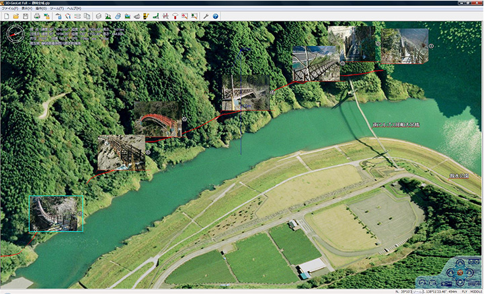The image size is (484, 294).
Task: Click the red magnifier search toolbar icon
Action: pos(185,16)
